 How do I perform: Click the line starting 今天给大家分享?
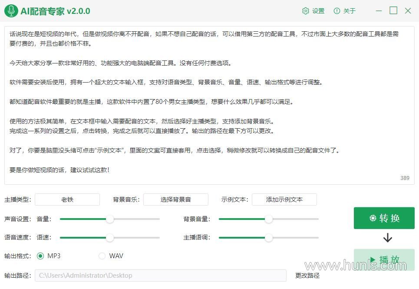(121, 63)
